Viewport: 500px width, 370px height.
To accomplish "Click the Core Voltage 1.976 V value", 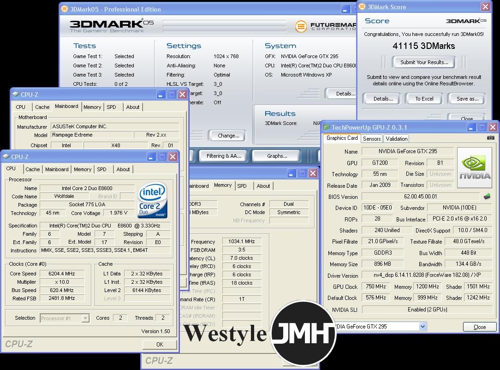I will point(118,213).
